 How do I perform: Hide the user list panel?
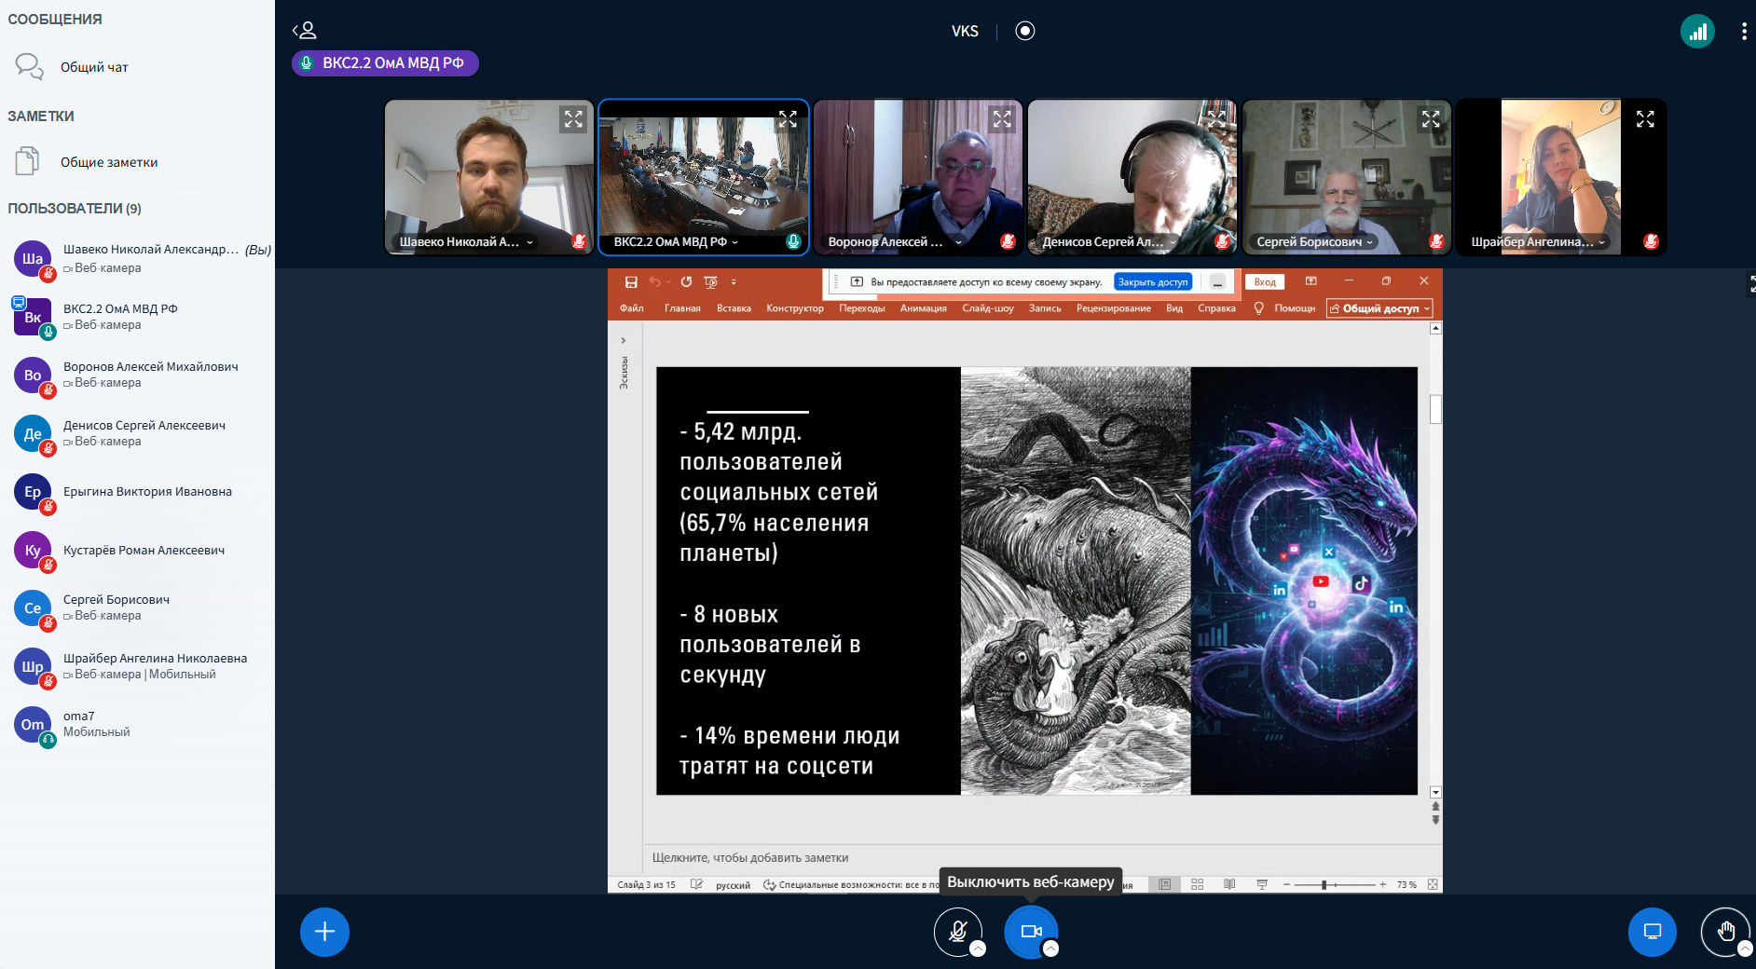(x=305, y=31)
